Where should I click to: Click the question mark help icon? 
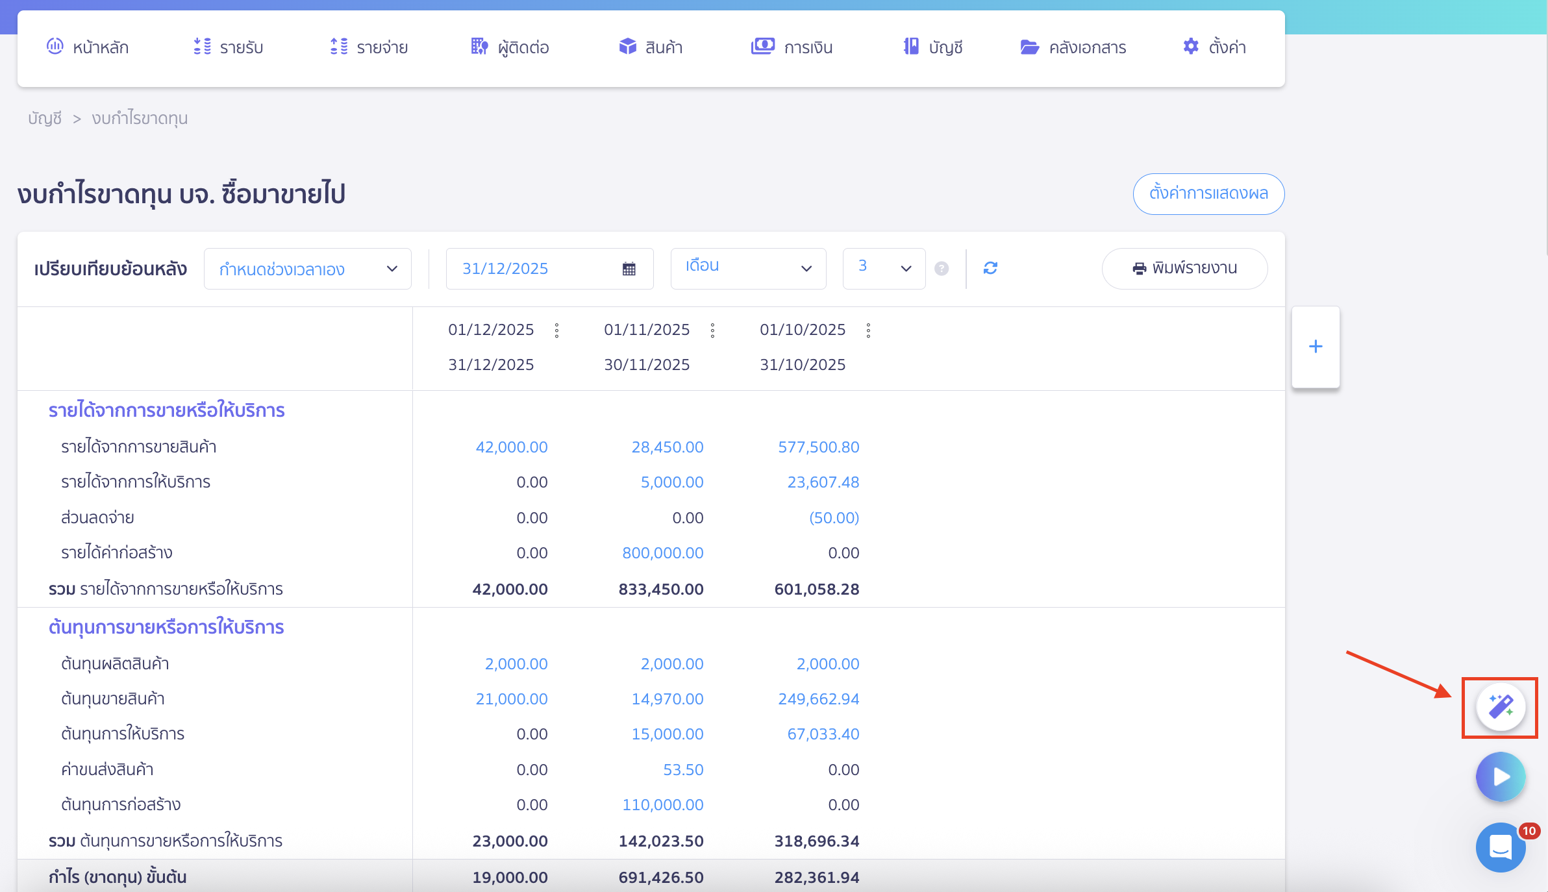pyautogui.click(x=941, y=268)
